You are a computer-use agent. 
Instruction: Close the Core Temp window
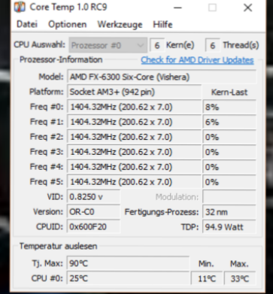pyautogui.click(x=247, y=8)
